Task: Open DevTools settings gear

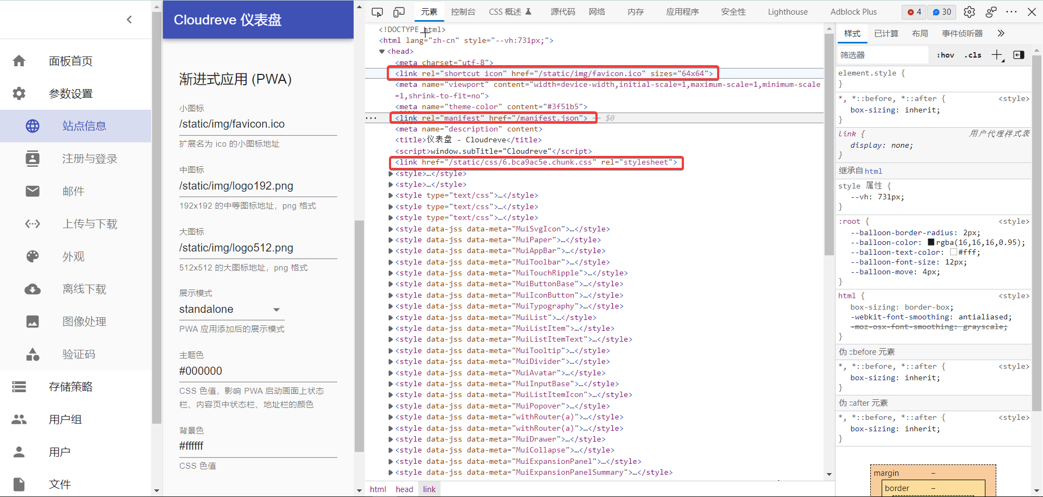Action: (x=970, y=11)
